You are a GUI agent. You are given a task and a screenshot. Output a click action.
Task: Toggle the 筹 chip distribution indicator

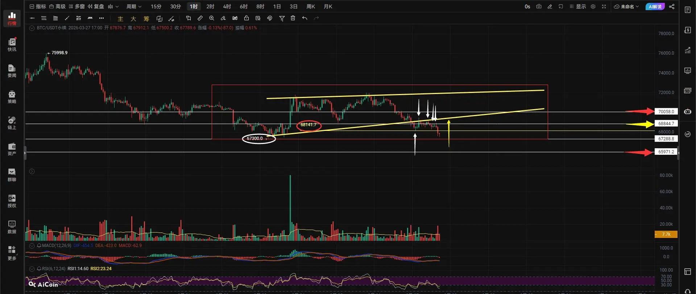coord(146,18)
